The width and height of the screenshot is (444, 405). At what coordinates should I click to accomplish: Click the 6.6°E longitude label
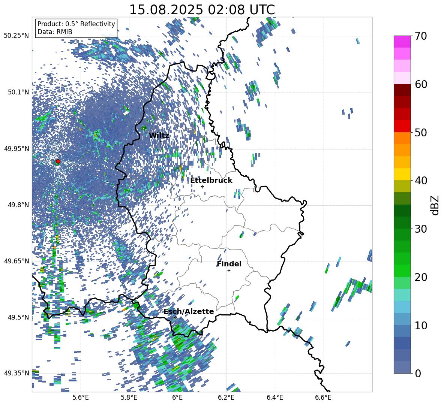(323, 398)
